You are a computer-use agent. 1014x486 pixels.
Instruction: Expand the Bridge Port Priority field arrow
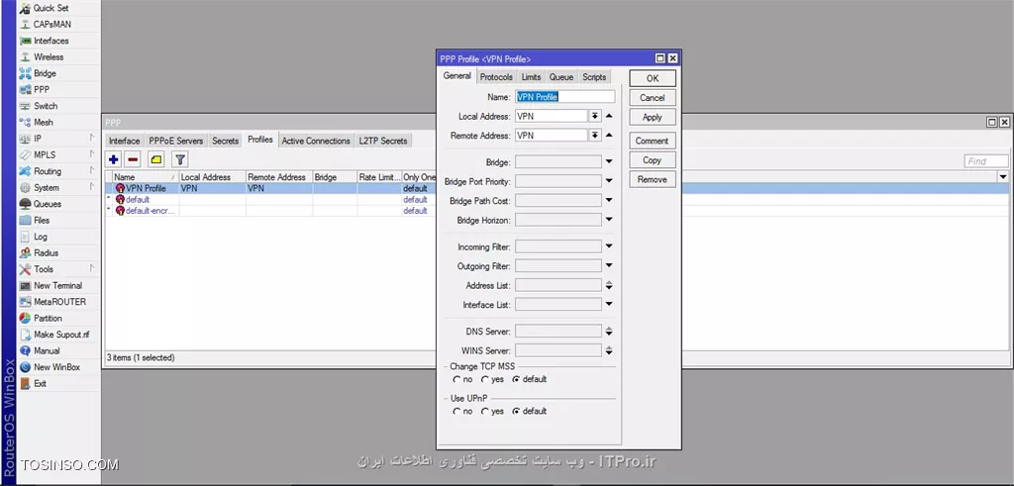coord(609,181)
